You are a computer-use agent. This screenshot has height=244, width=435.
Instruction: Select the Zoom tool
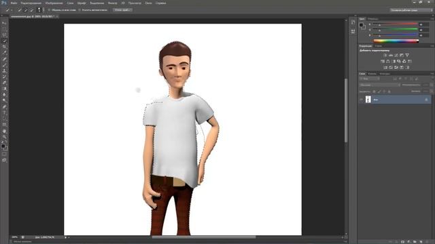[4, 137]
